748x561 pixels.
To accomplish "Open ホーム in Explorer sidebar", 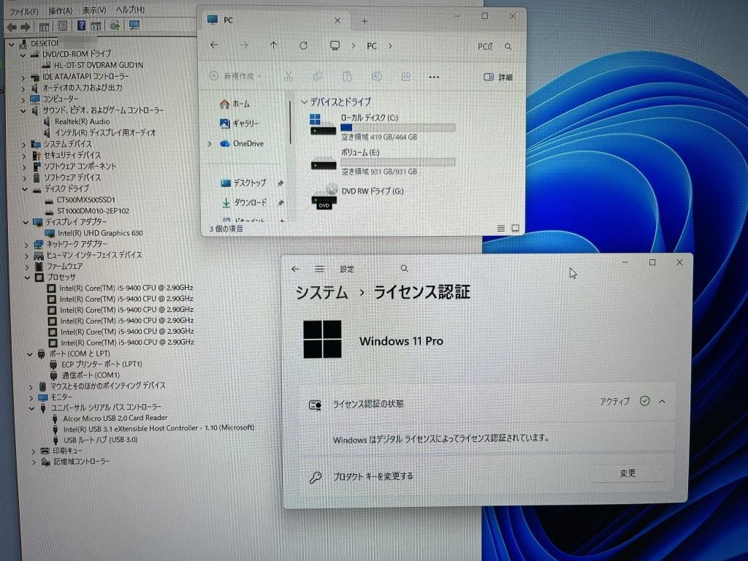I will (x=234, y=104).
